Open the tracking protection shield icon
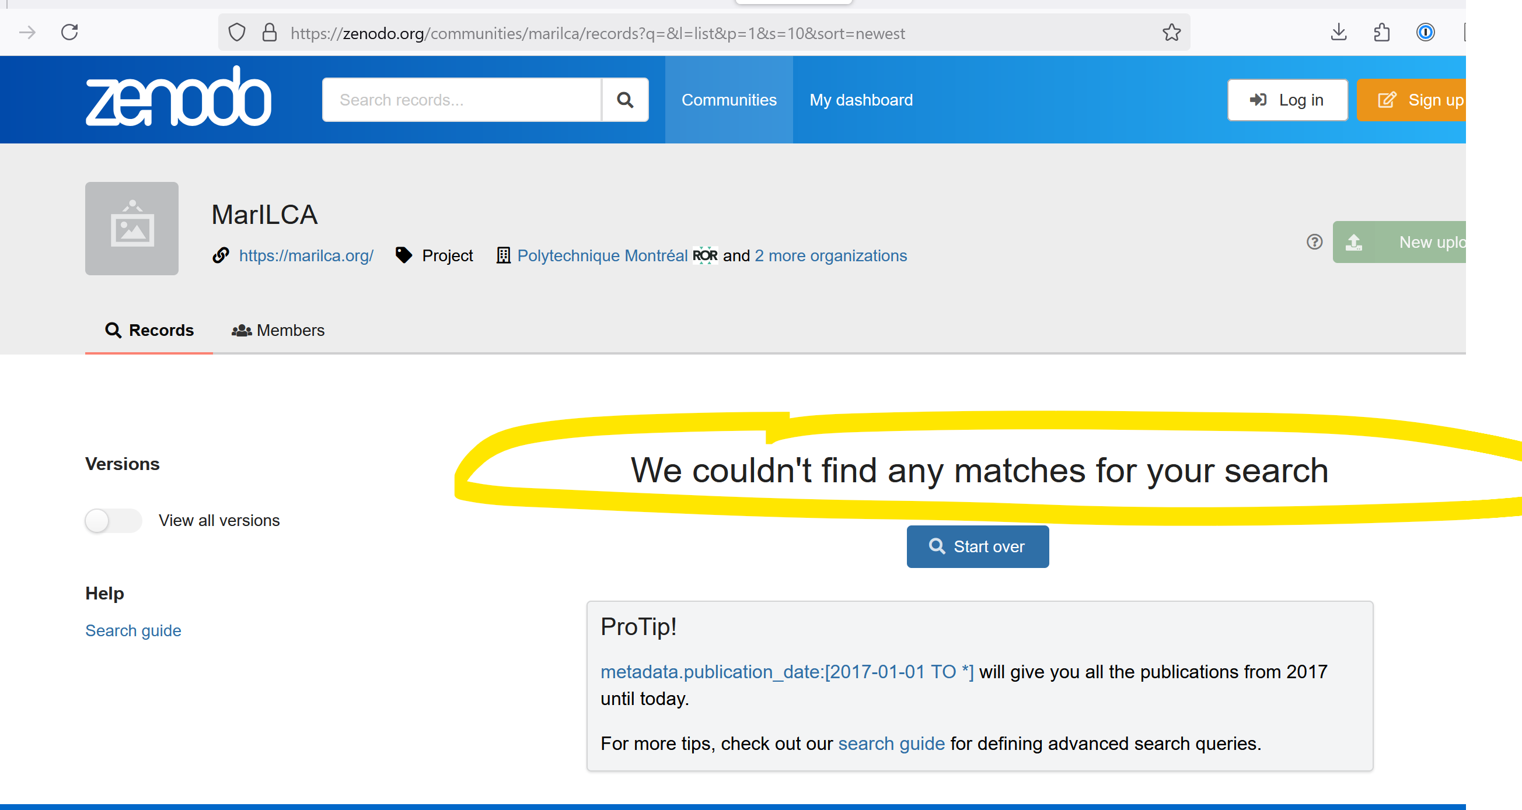1522x810 pixels. point(237,33)
